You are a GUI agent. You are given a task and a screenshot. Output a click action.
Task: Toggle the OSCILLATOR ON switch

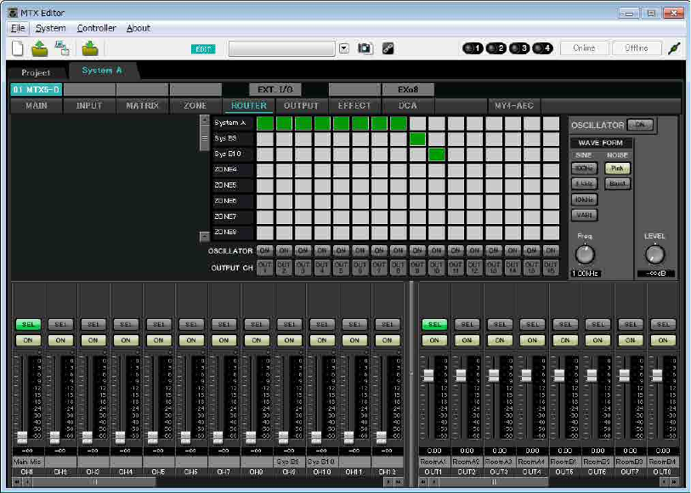click(642, 125)
